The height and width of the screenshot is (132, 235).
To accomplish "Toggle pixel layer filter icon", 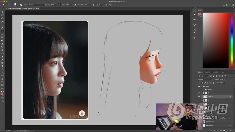I will (x=211, y=76).
